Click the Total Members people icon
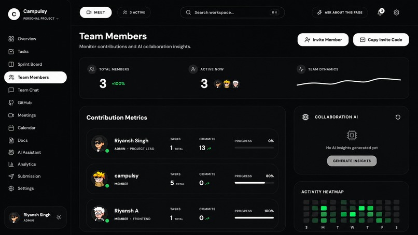This screenshot has height=235, width=418. (x=92, y=69)
